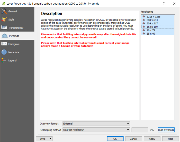Click the pyramid icon beside 76 x 79

143,30
